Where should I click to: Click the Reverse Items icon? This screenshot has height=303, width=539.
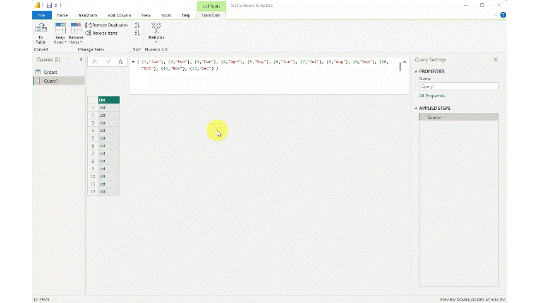pyautogui.click(x=88, y=33)
